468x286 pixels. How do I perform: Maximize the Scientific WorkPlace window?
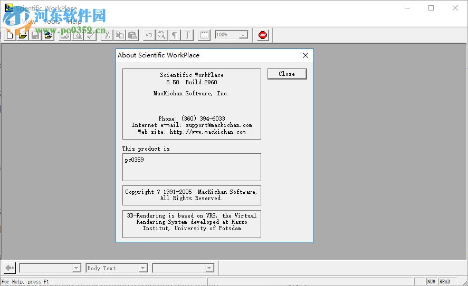[x=431, y=8]
